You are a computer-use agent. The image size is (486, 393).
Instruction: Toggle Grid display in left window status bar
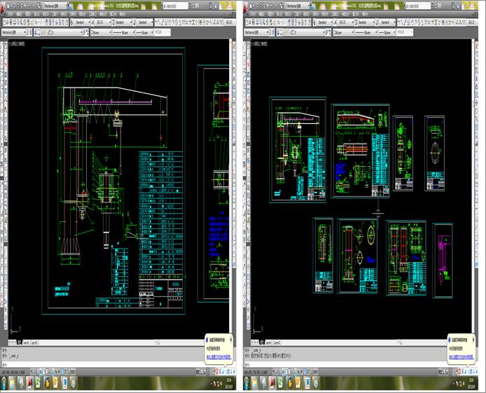click(38, 371)
